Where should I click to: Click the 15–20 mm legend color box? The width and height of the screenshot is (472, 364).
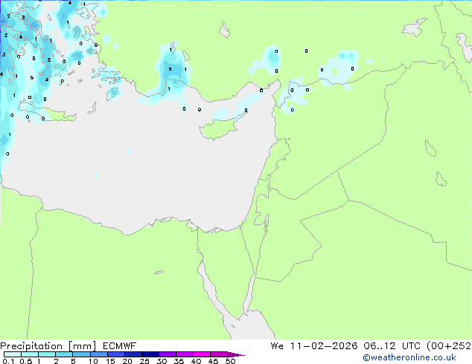[x=116, y=354]
